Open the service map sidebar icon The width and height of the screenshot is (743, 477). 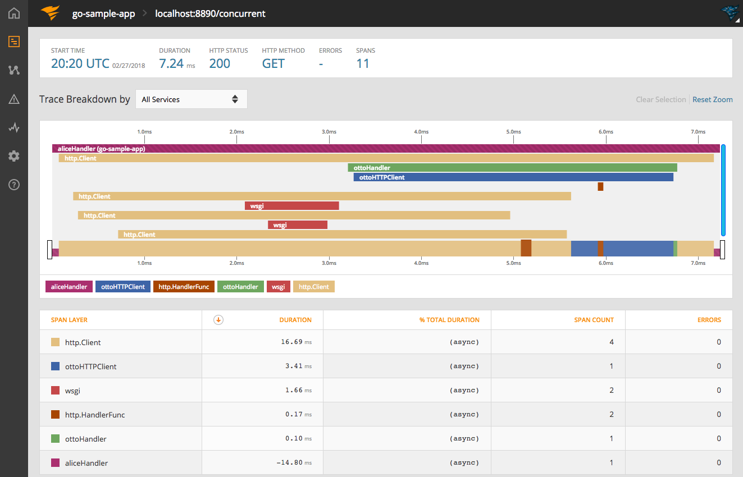14,70
